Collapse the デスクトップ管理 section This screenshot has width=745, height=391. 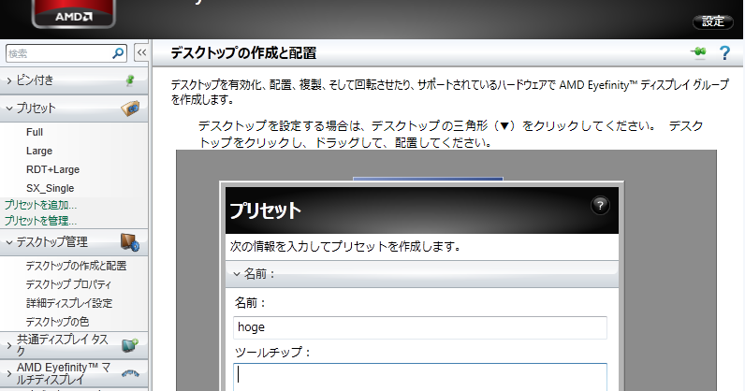pyautogui.click(x=9, y=242)
